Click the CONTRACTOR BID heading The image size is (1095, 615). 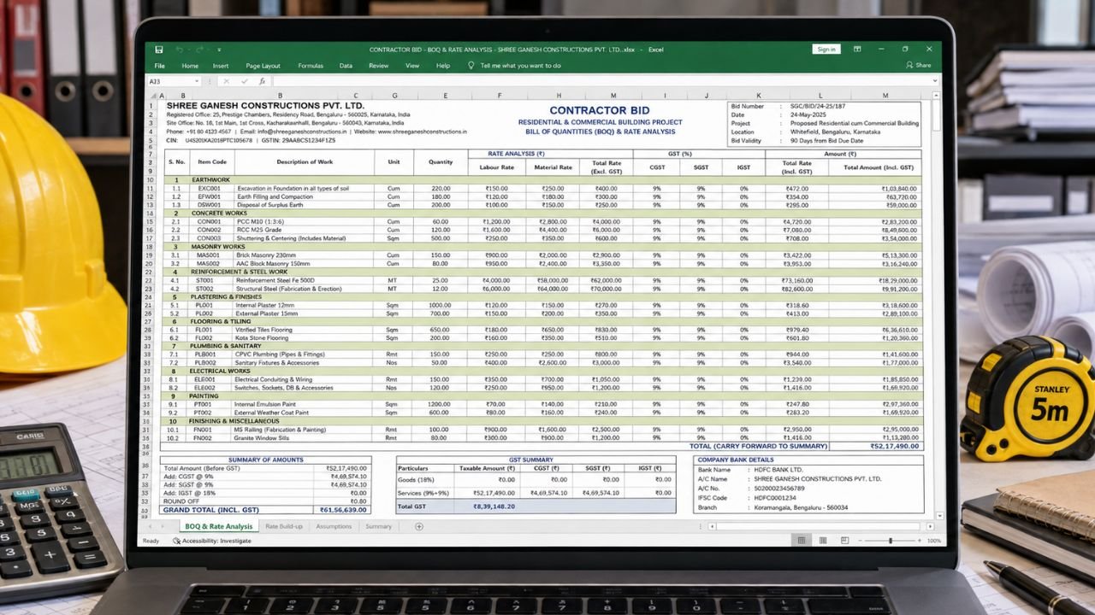click(x=599, y=110)
